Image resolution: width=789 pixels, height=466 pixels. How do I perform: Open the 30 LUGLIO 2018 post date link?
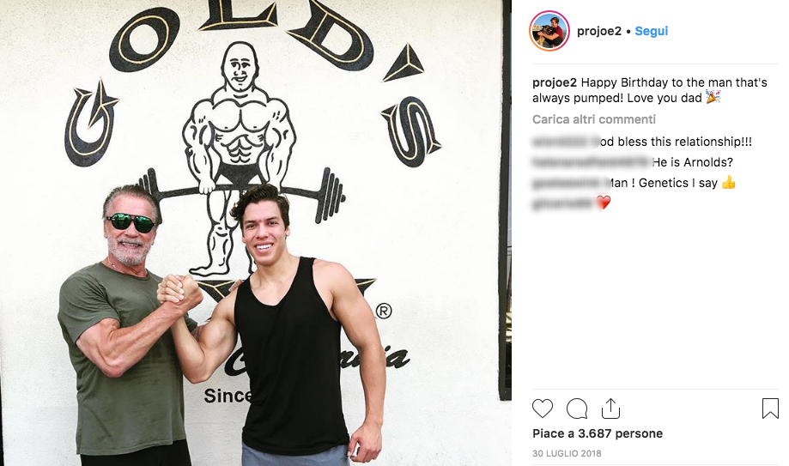click(x=567, y=453)
